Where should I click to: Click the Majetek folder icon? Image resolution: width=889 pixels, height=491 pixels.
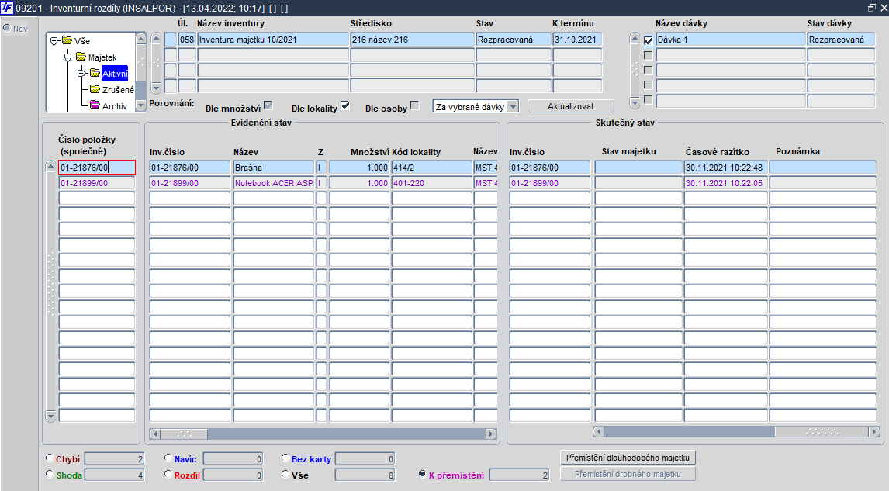[81, 57]
